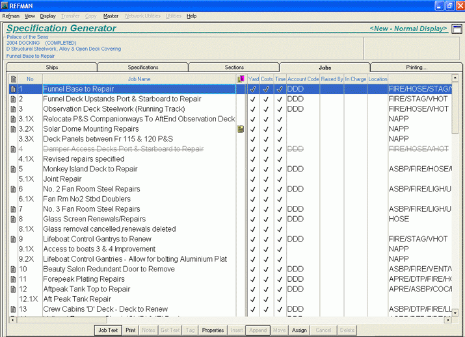Viewport: 465px width, 337px height.
Task: Click the document icon column header
Action: (x=13, y=79)
